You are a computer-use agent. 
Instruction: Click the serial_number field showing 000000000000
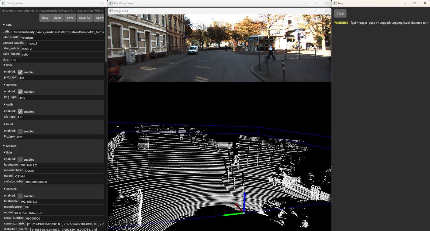click(64, 182)
